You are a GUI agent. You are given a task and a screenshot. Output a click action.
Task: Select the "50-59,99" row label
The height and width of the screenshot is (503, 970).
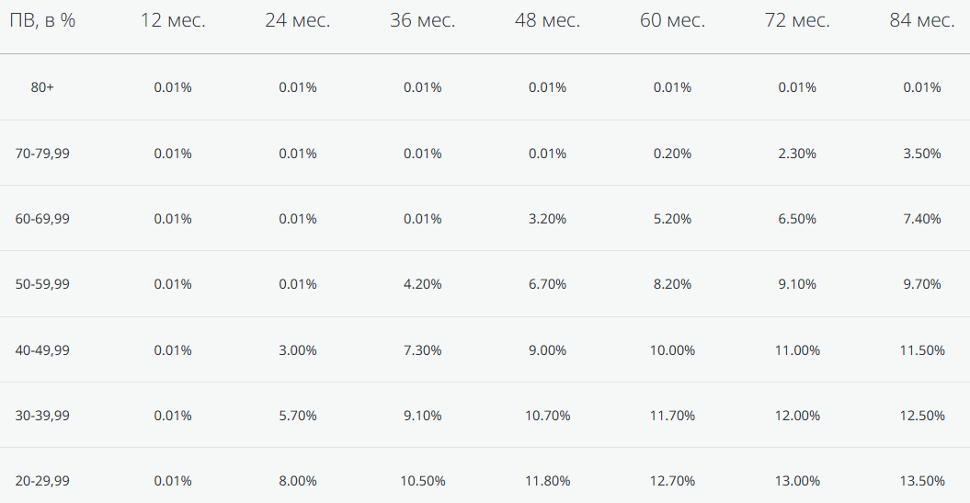pos(42,284)
